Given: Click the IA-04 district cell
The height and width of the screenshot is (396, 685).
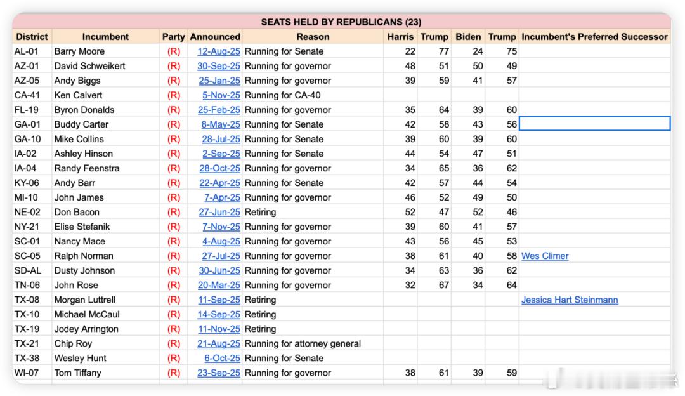Looking at the screenshot, I should [32, 168].
